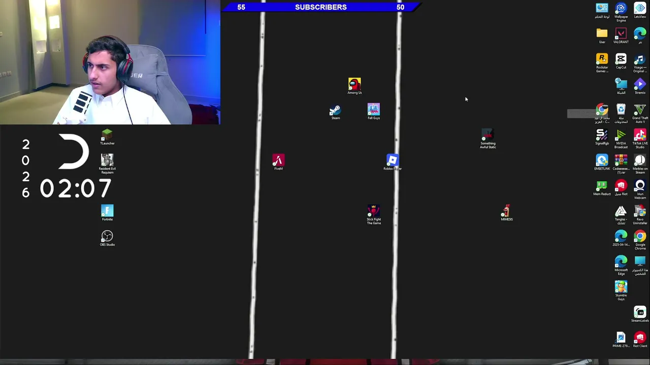This screenshot has height=365, width=650.
Task: Open the 2025-04-14 Edge file icon
Action: pos(621,238)
